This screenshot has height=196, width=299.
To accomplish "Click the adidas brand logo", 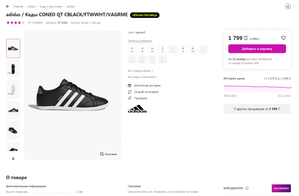I will (x=137, y=109).
